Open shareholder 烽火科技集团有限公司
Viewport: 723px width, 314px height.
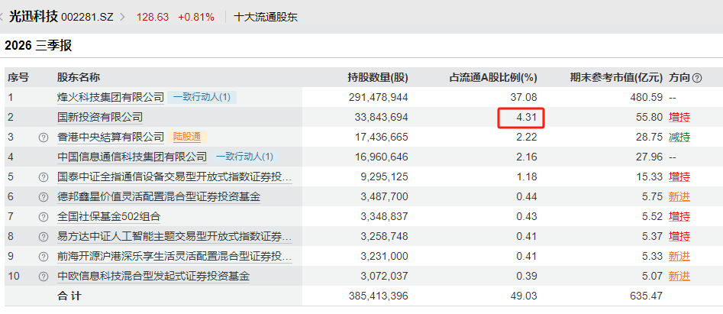[111, 97]
